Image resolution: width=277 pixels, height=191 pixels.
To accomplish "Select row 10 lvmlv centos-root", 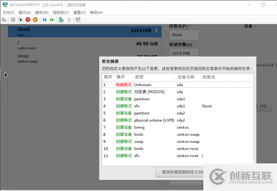I will [178, 148].
